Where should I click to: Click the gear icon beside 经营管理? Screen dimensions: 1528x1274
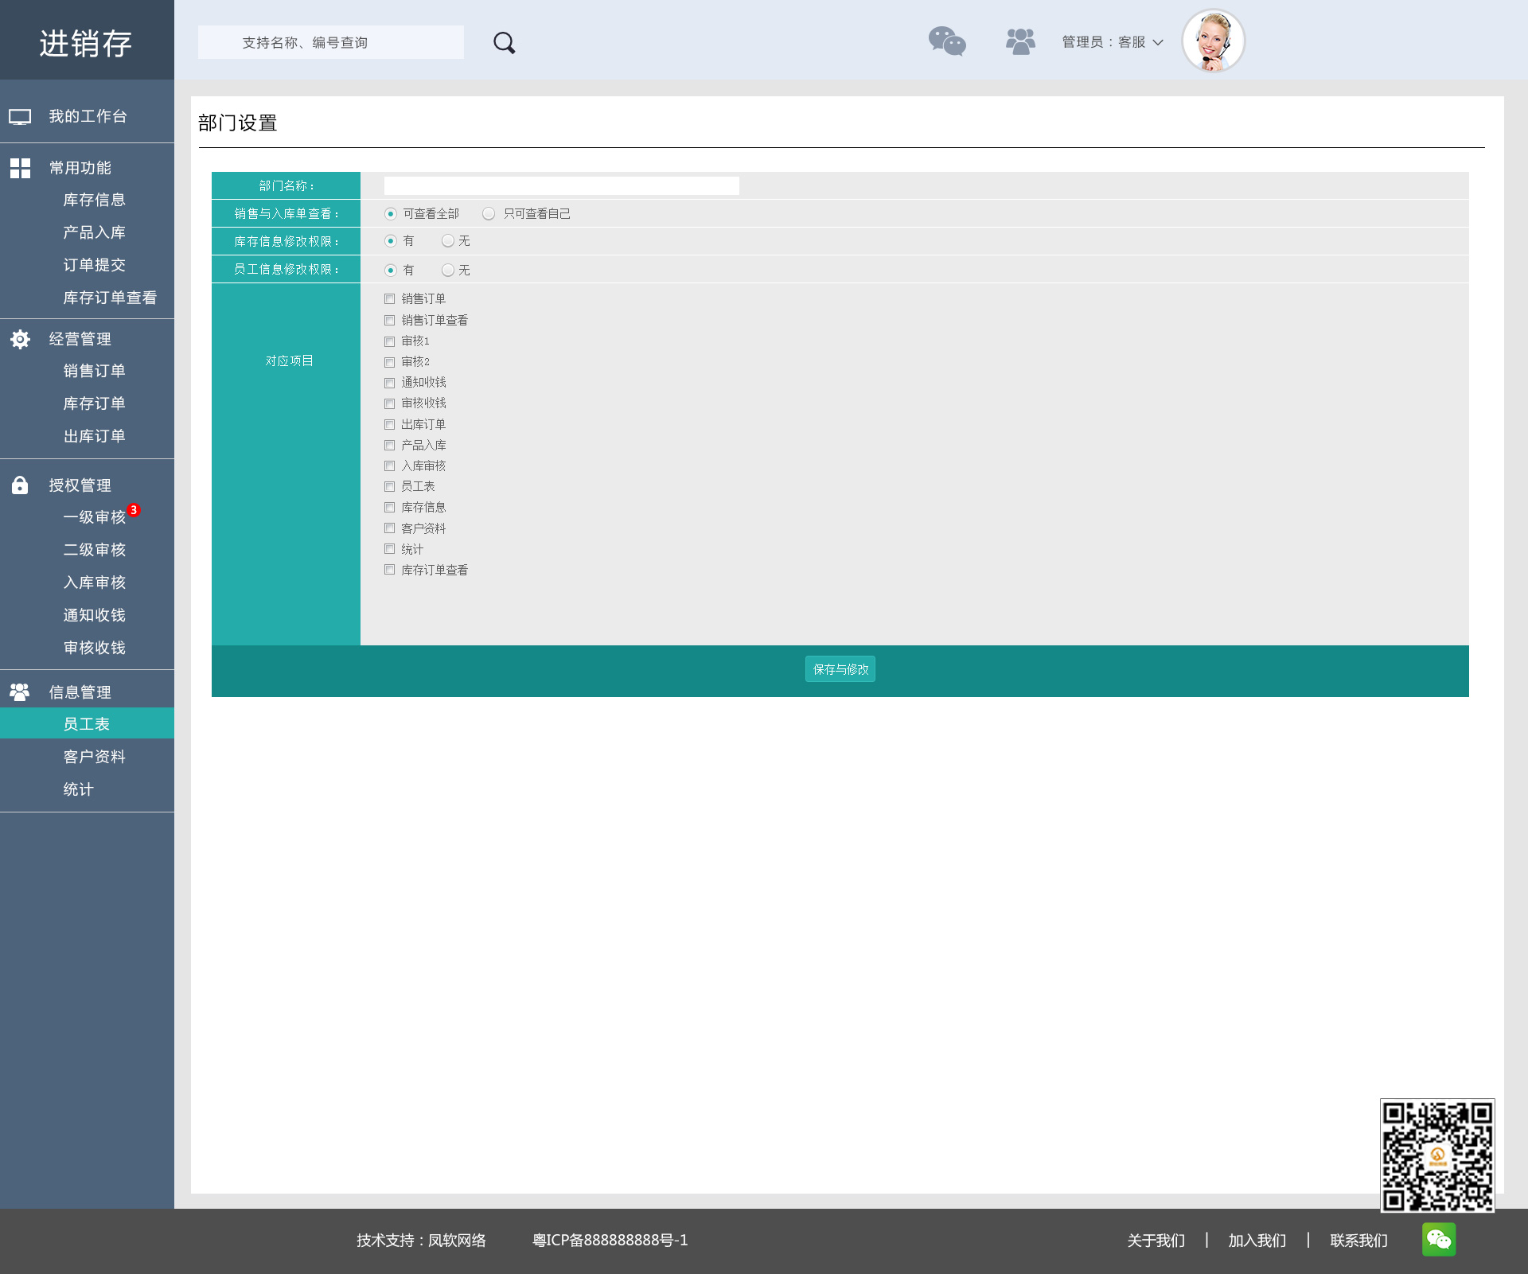click(x=20, y=340)
